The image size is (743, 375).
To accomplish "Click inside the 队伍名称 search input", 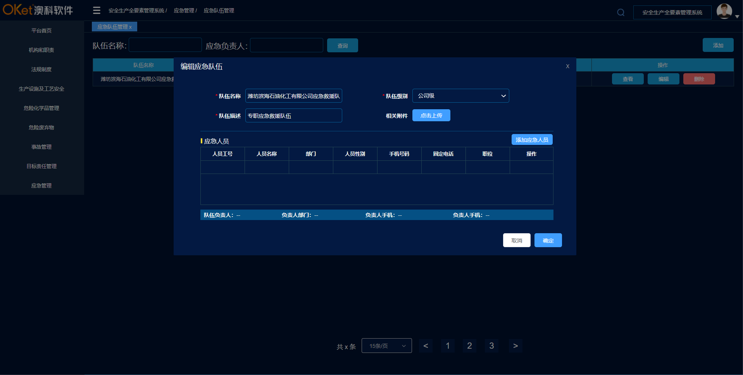I will coord(165,45).
